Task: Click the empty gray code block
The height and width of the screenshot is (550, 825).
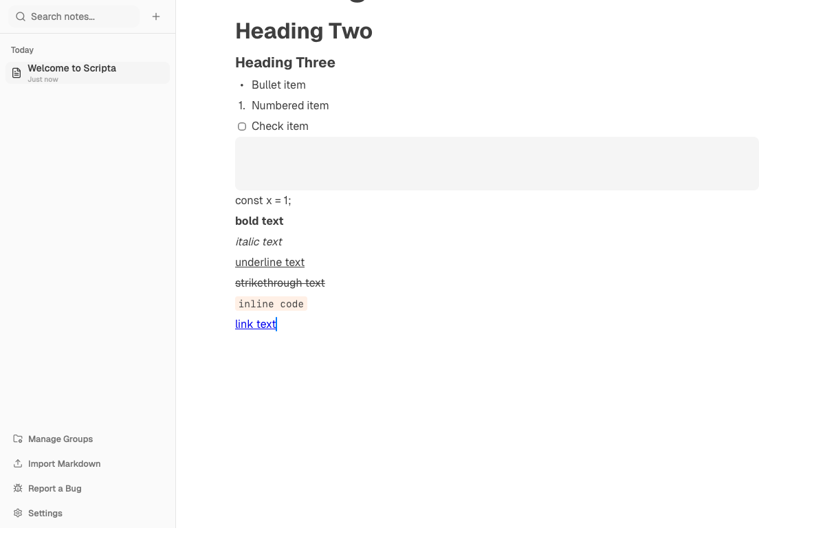Action: (496, 163)
